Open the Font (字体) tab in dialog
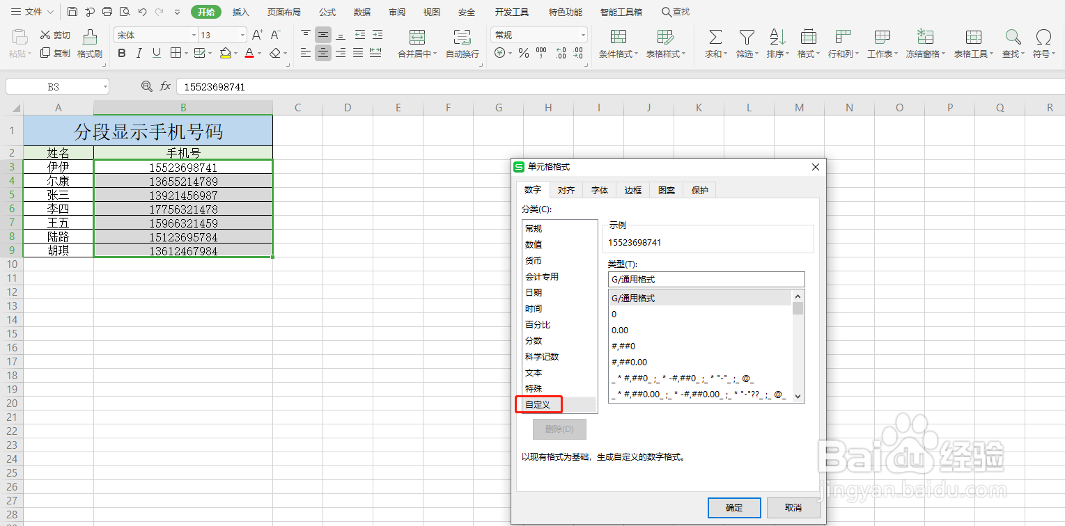Screen dimensions: 1065x526 coord(600,190)
